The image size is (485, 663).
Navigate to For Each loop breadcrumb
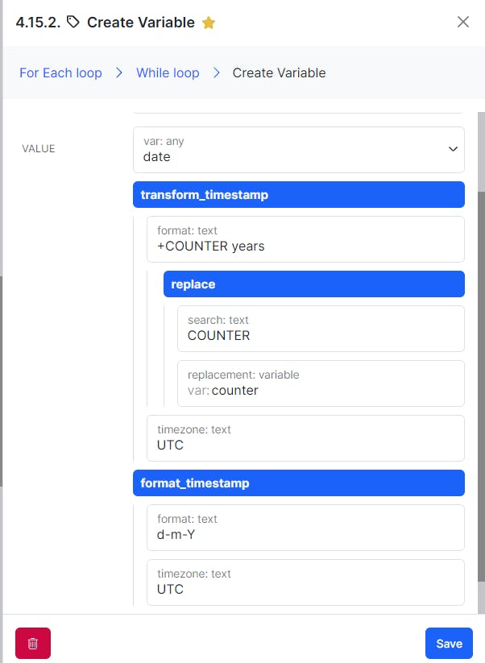click(x=60, y=73)
